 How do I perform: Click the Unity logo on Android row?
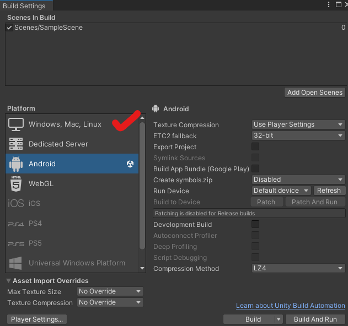130,164
